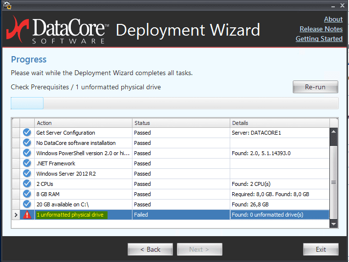Select 'Windows PowerShell version 2.0 or hi...' text
The image size is (349, 262).
(83, 153)
